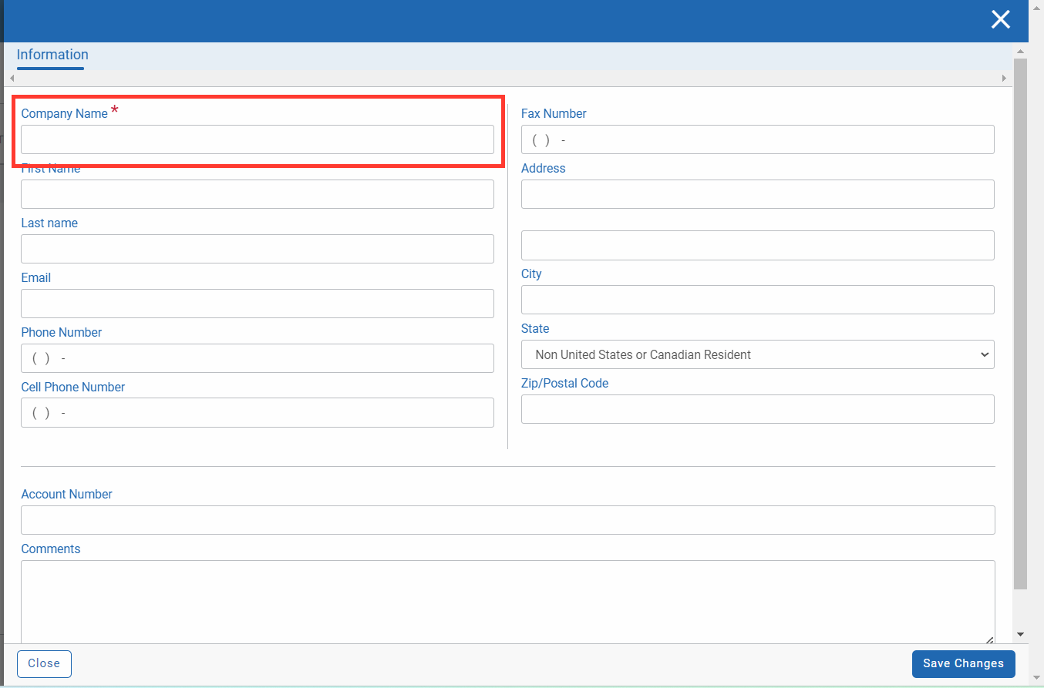1044x688 pixels.
Task: Click the right scroll arrow below the tabs
Action: (x=1005, y=78)
